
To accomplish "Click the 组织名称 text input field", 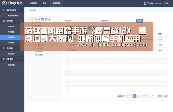I will click(85, 21).
